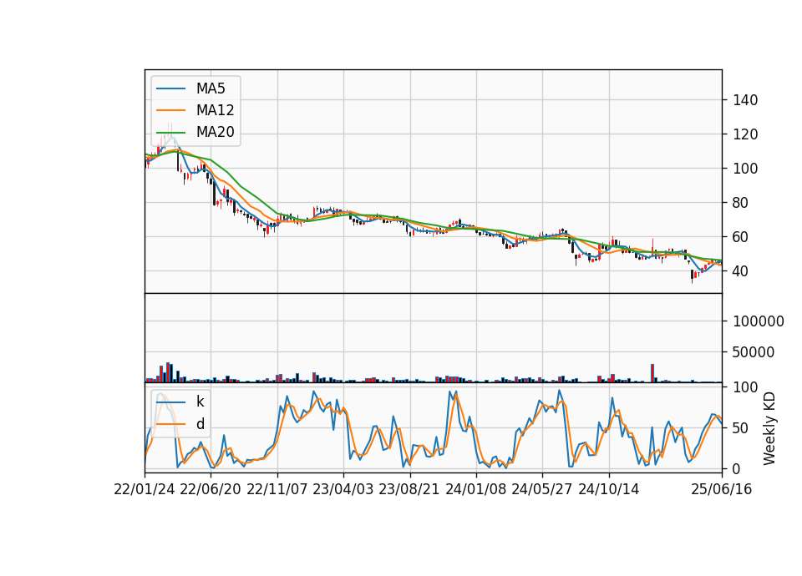This screenshot has height=576, width=802.
Task: Click the 22/01/24 date tick label
Action: click(x=145, y=489)
